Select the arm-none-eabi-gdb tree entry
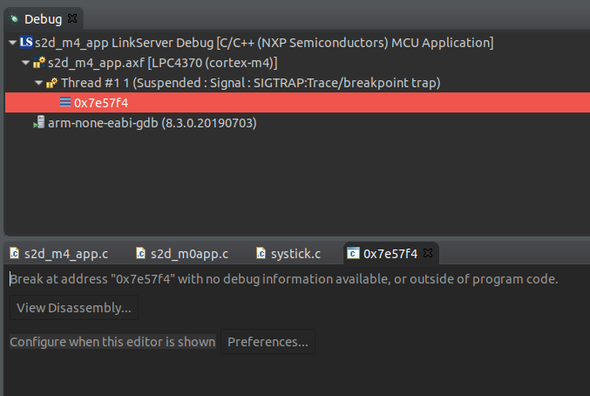 152,123
